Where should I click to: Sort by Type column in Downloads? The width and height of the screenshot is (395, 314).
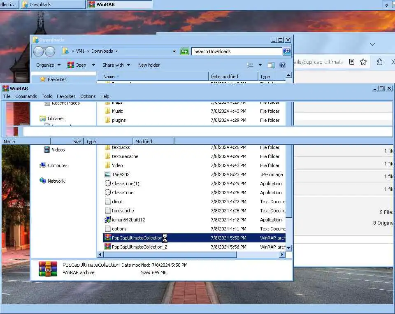272,77
